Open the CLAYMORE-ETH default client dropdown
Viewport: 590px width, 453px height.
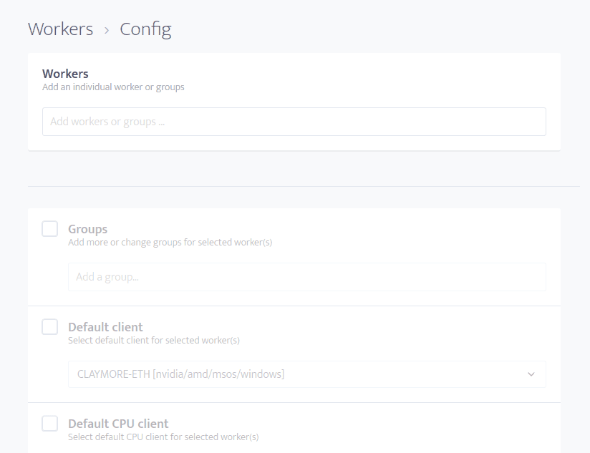tap(307, 374)
